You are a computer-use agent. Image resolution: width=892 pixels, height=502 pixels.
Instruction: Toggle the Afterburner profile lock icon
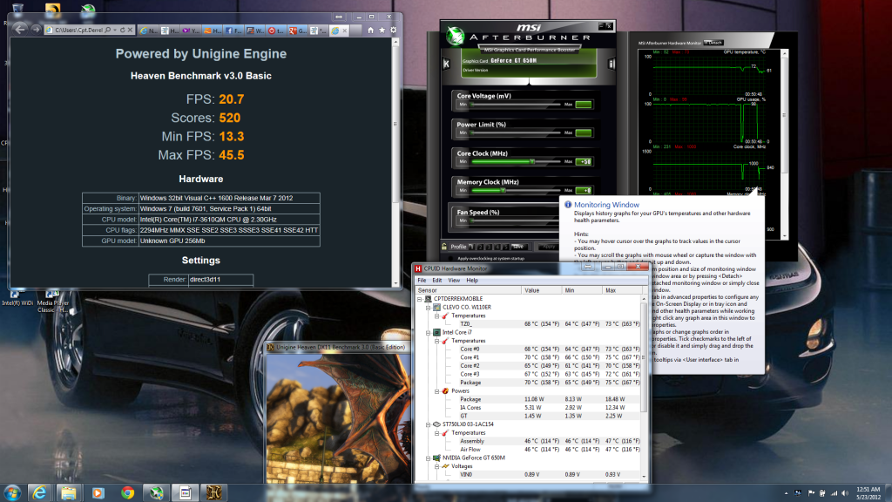444,247
